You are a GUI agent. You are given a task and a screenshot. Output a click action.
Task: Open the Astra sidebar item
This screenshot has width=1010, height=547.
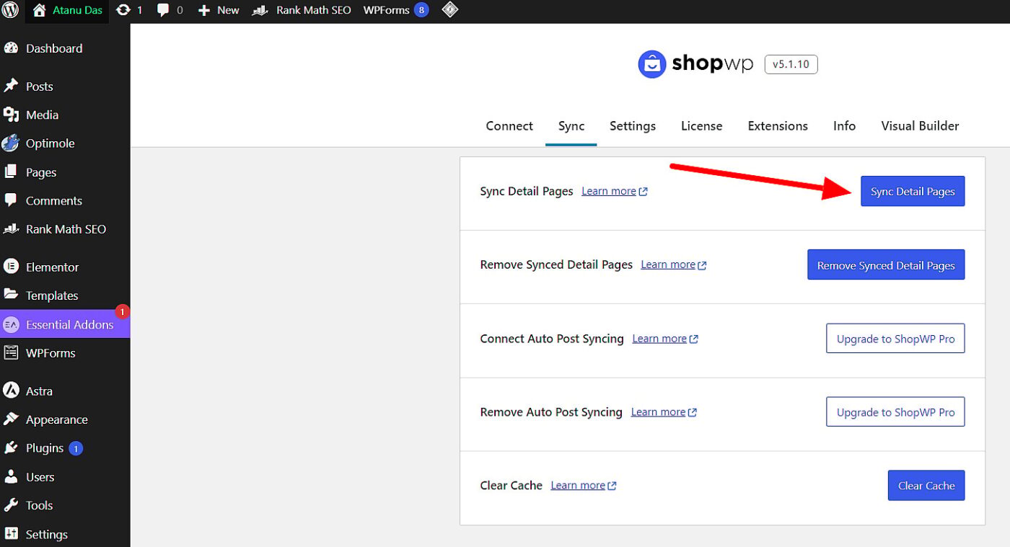(x=65, y=391)
